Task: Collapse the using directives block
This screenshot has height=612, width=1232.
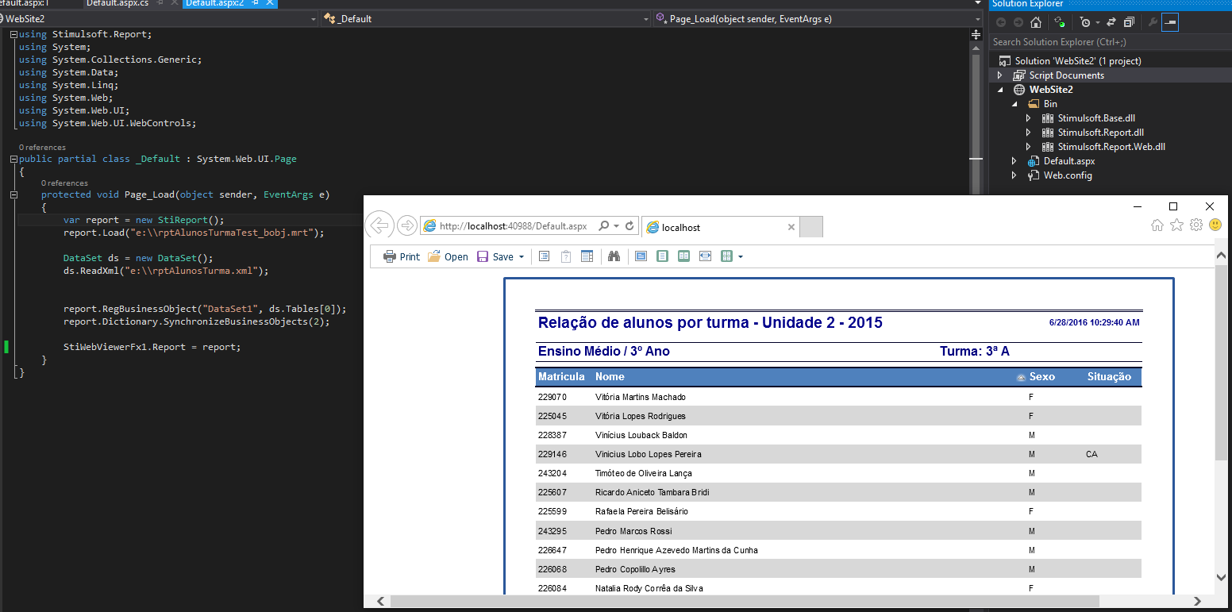Action: click(x=14, y=34)
